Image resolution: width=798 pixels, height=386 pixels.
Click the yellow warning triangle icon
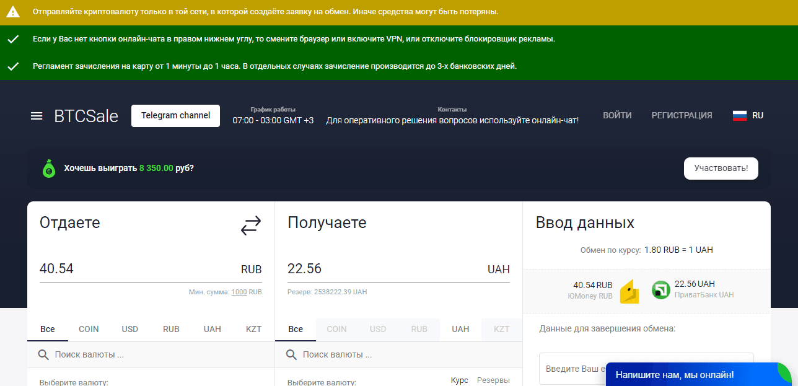point(12,11)
